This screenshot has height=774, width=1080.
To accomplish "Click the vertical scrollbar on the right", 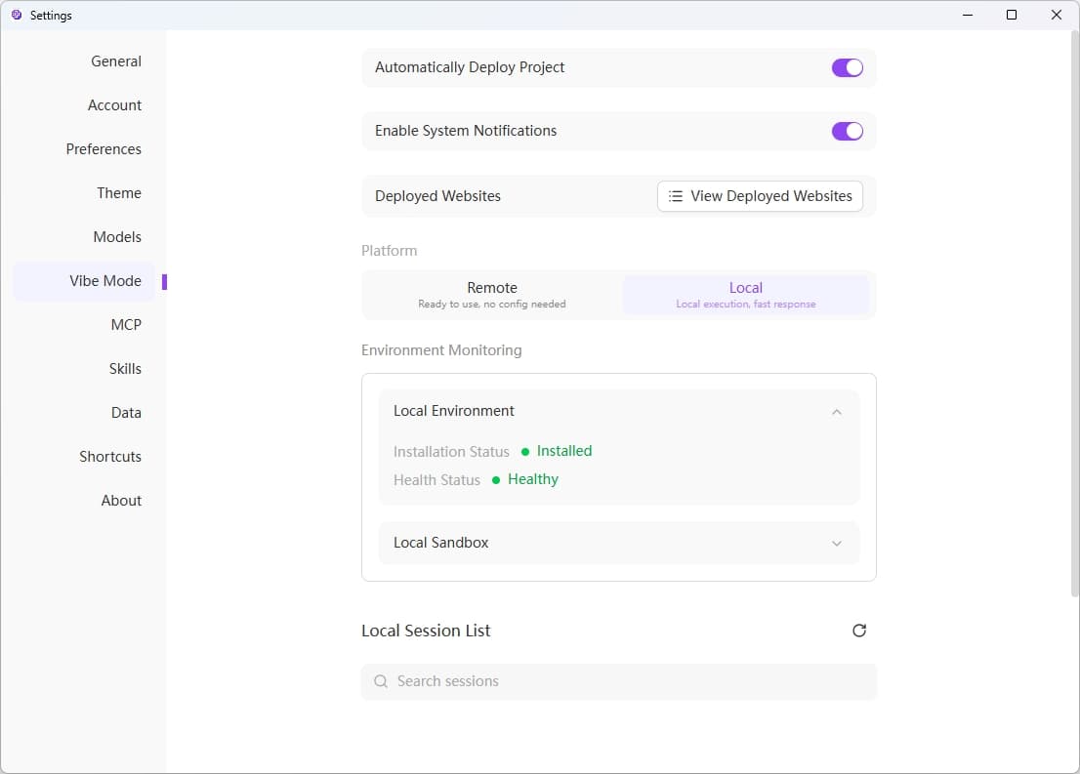I will point(1073,312).
